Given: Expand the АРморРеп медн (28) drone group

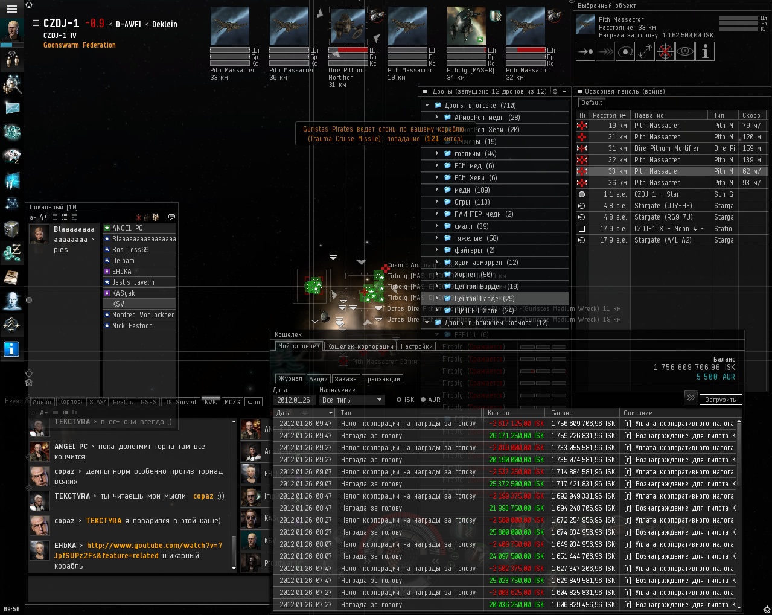Looking at the screenshot, I should pos(437,118).
